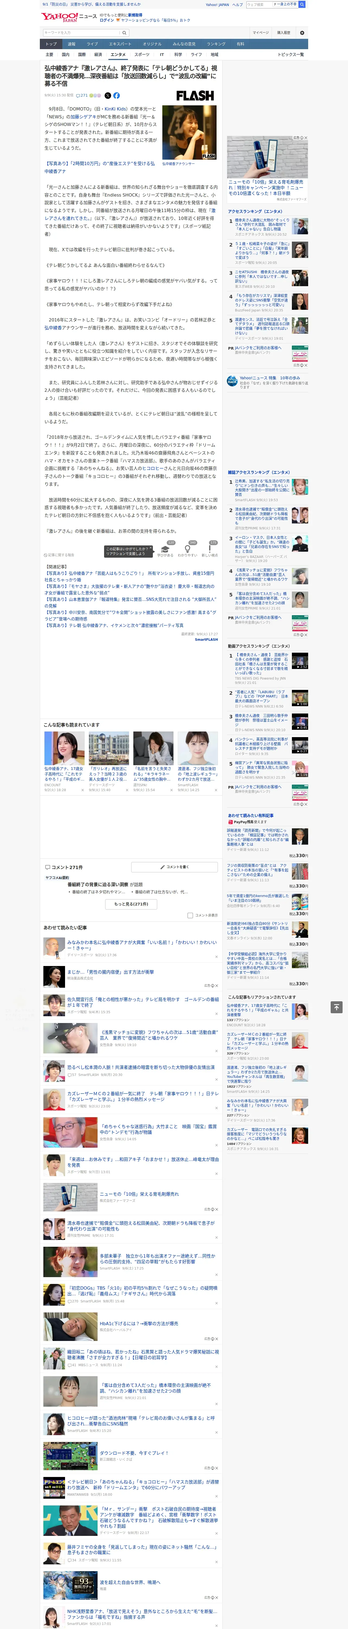Click the Yahoo! JAPAN News logo
Screen dimensions: 348x1629
68,17
